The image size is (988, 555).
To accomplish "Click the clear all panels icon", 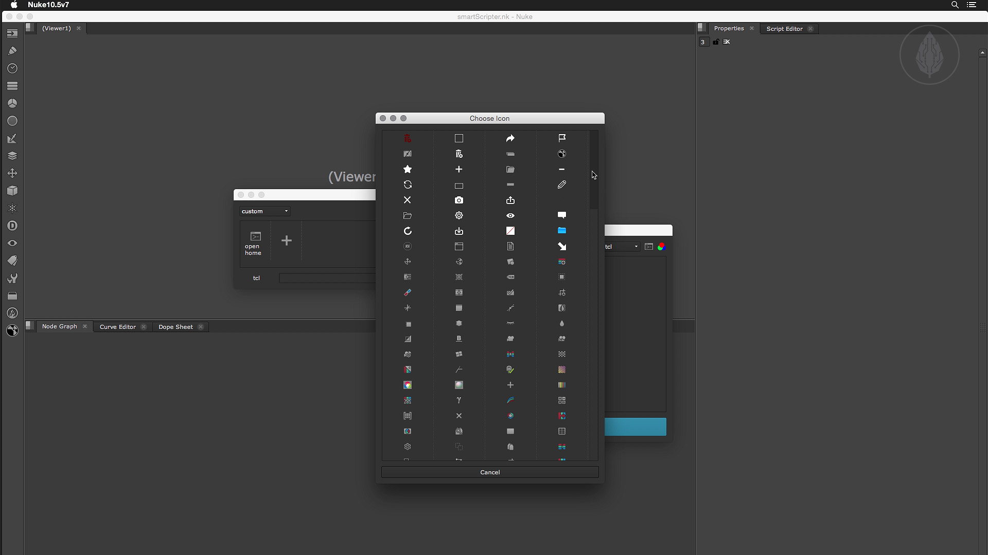I will 727,42.
